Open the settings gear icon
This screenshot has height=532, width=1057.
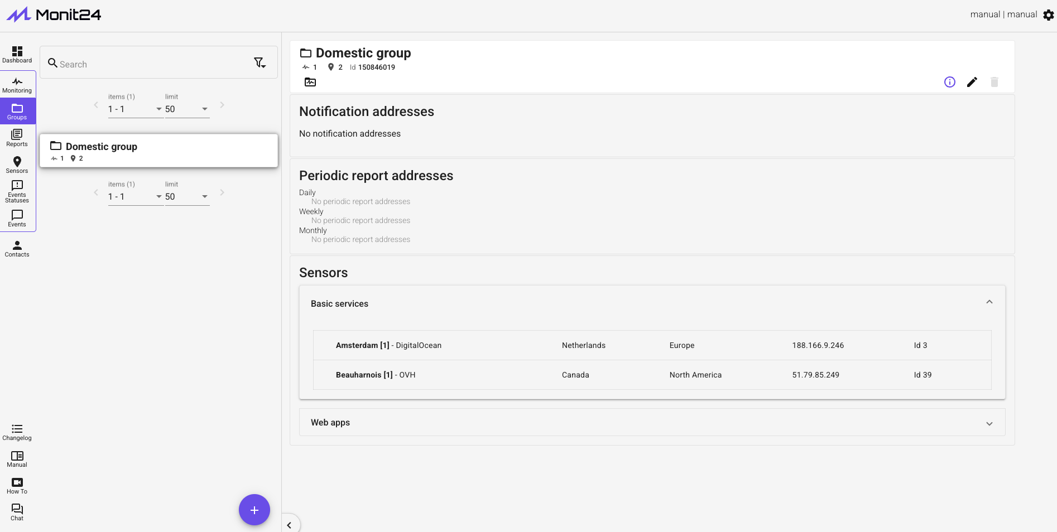[1048, 15]
